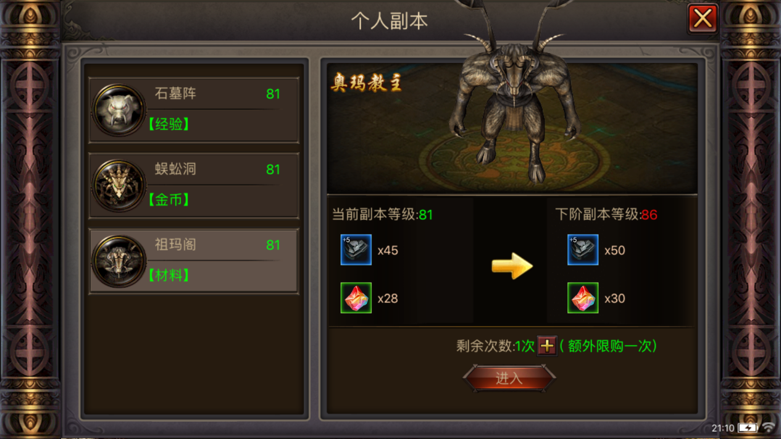
Task: Click the 奥玛教主 boss preview image
Action: pyautogui.click(x=512, y=128)
